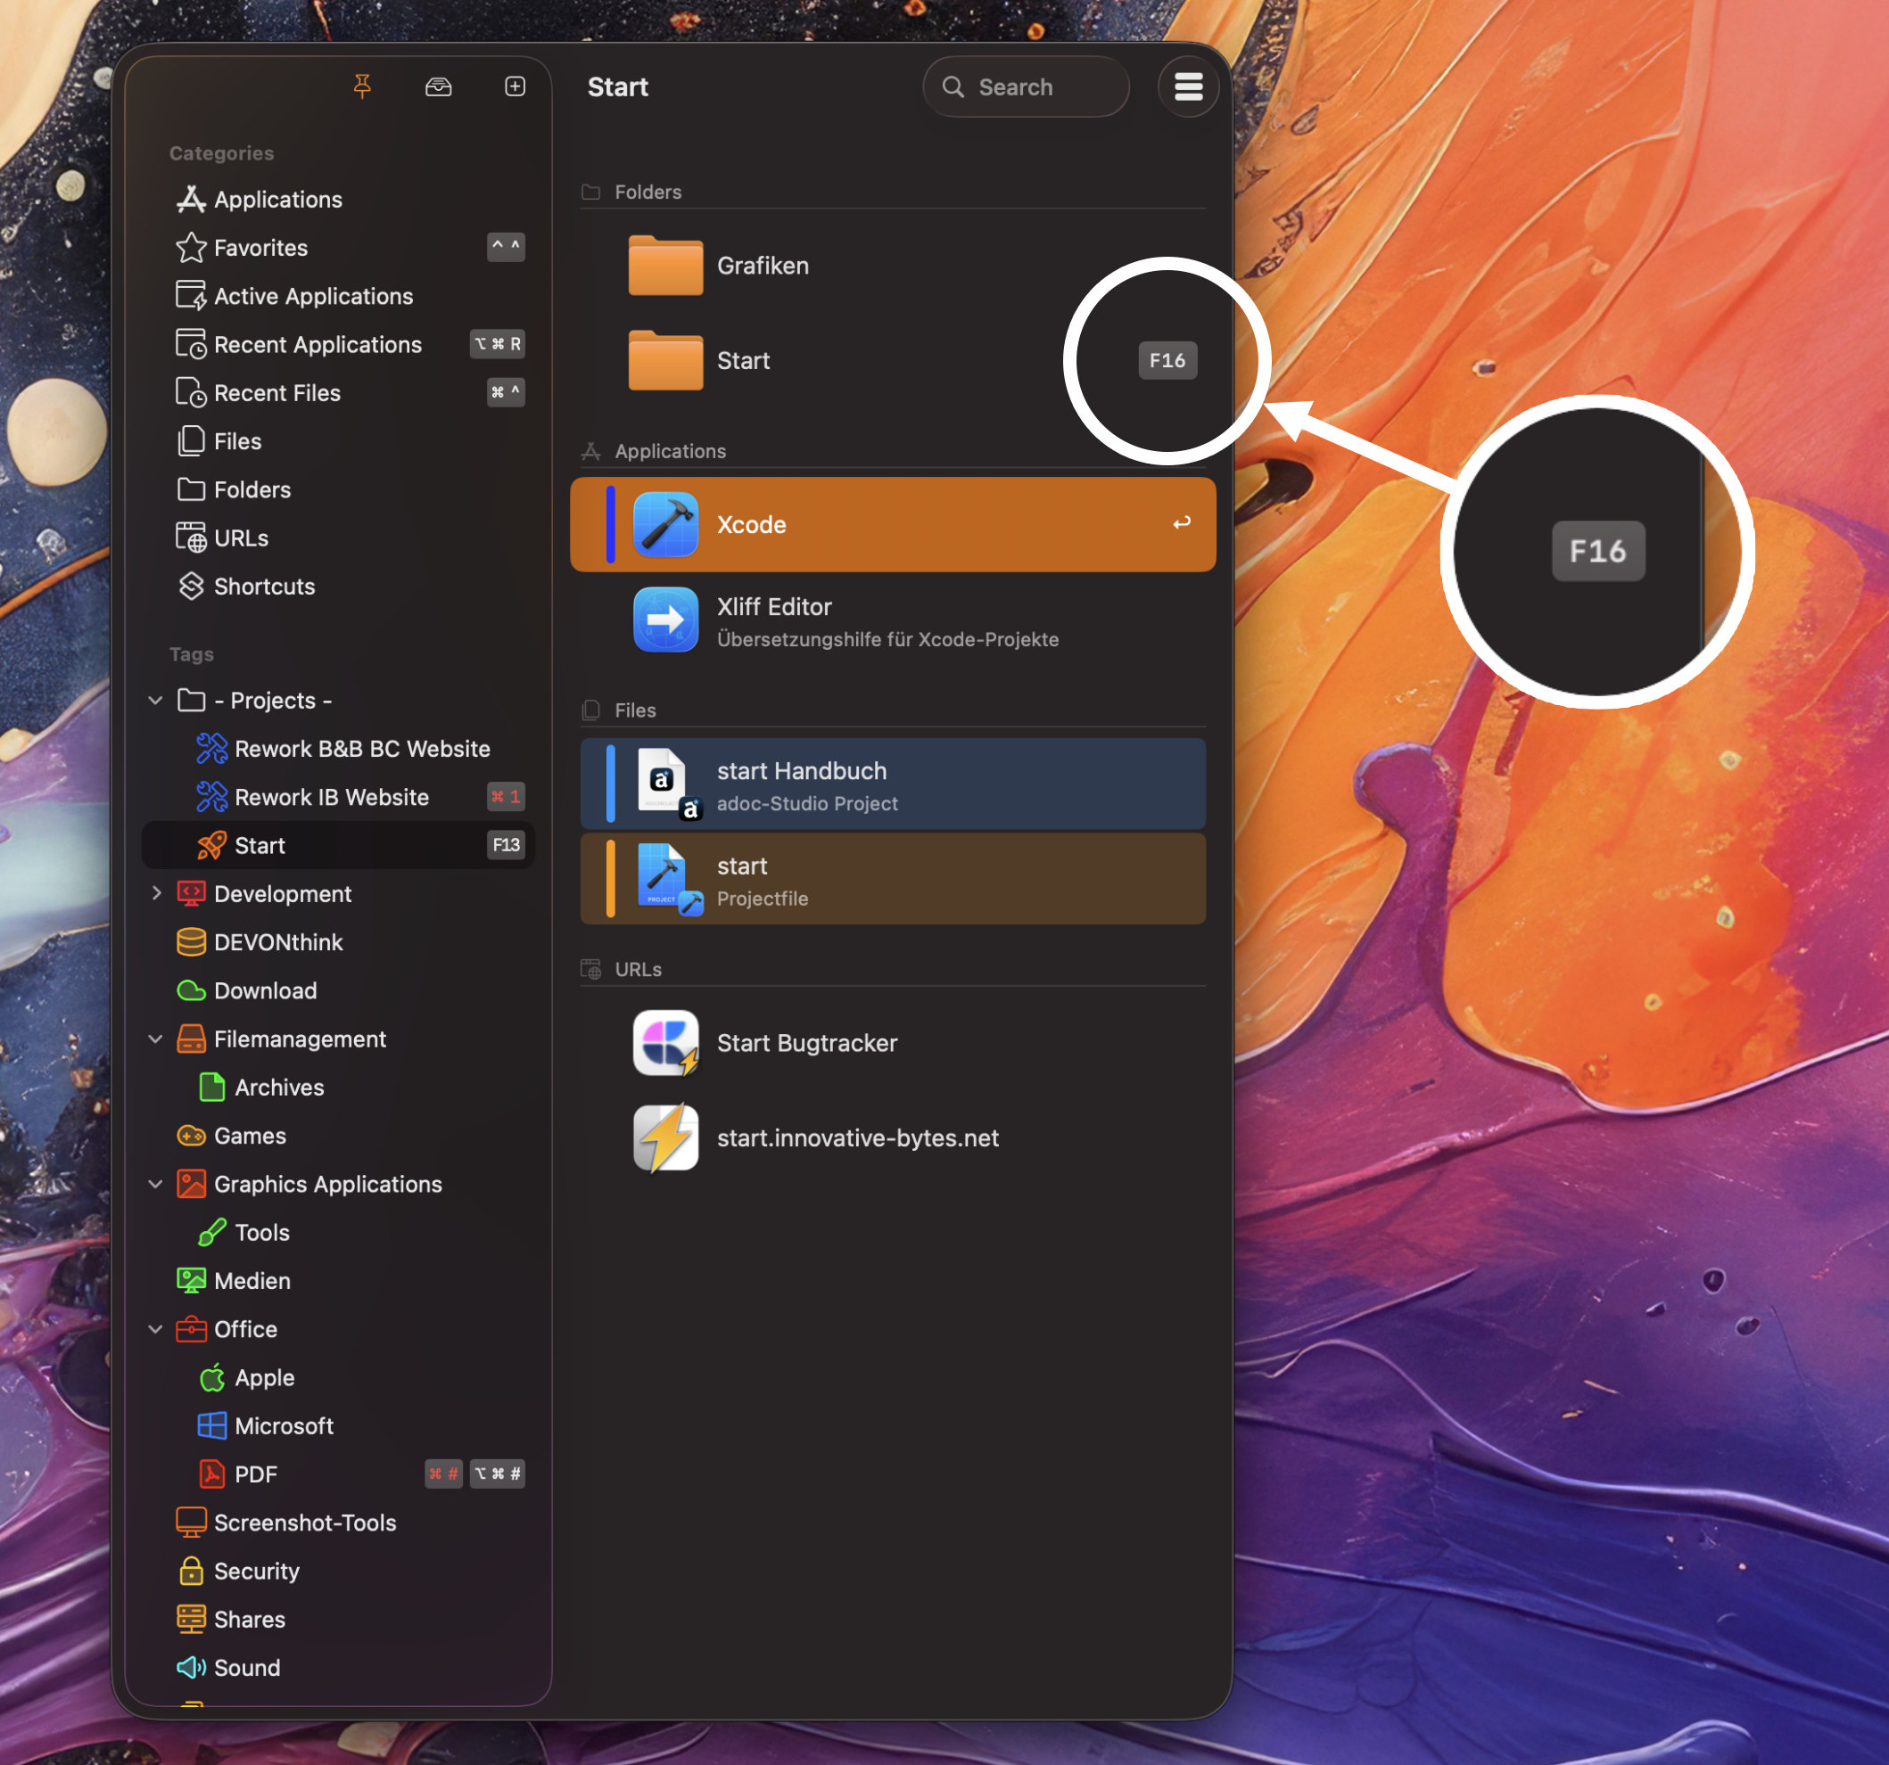Click the inbox tray icon
The image size is (1889, 1765).
[438, 86]
